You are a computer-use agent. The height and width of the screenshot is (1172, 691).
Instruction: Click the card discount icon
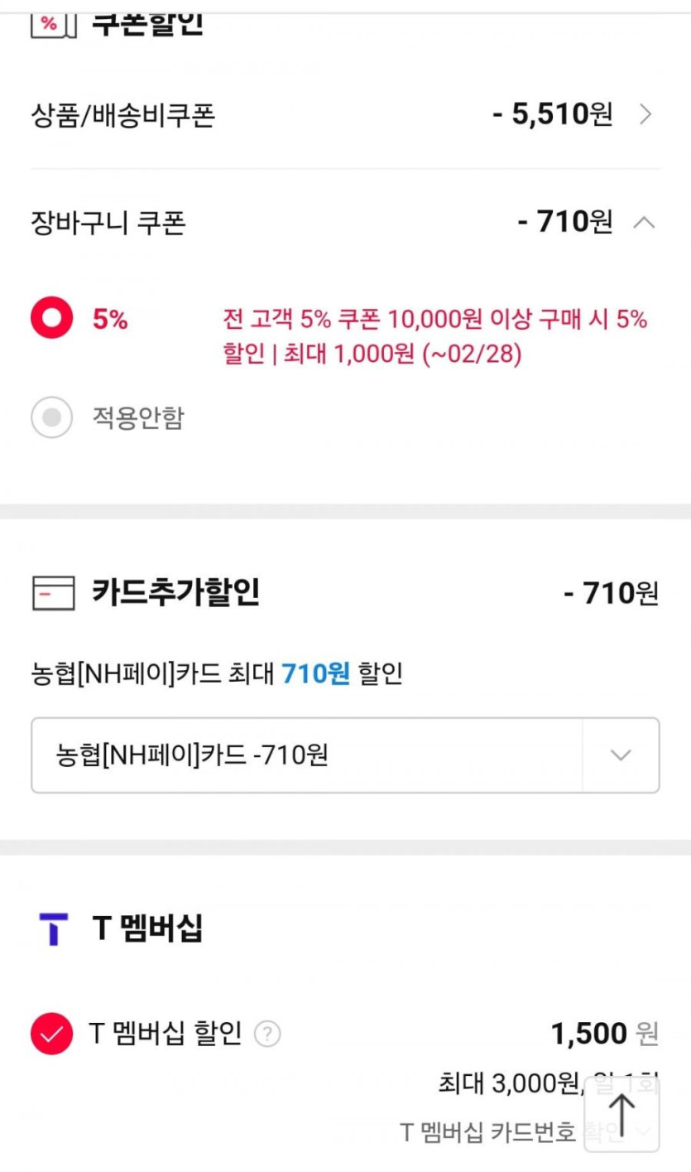[x=53, y=593]
